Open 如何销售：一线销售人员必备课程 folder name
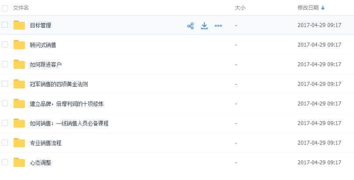Viewport: 354px width, 180px height. tap(69, 123)
